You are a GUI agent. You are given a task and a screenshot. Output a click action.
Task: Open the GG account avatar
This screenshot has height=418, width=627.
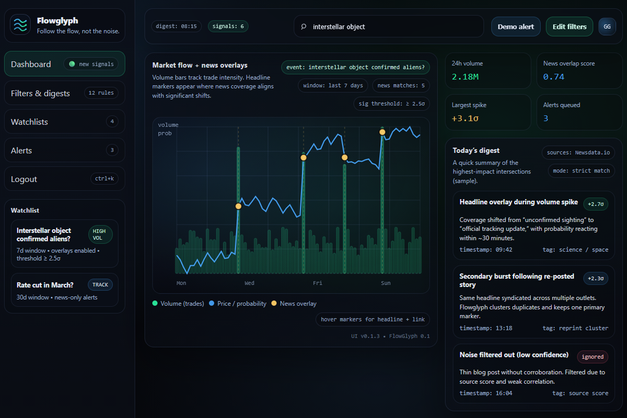tap(607, 26)
